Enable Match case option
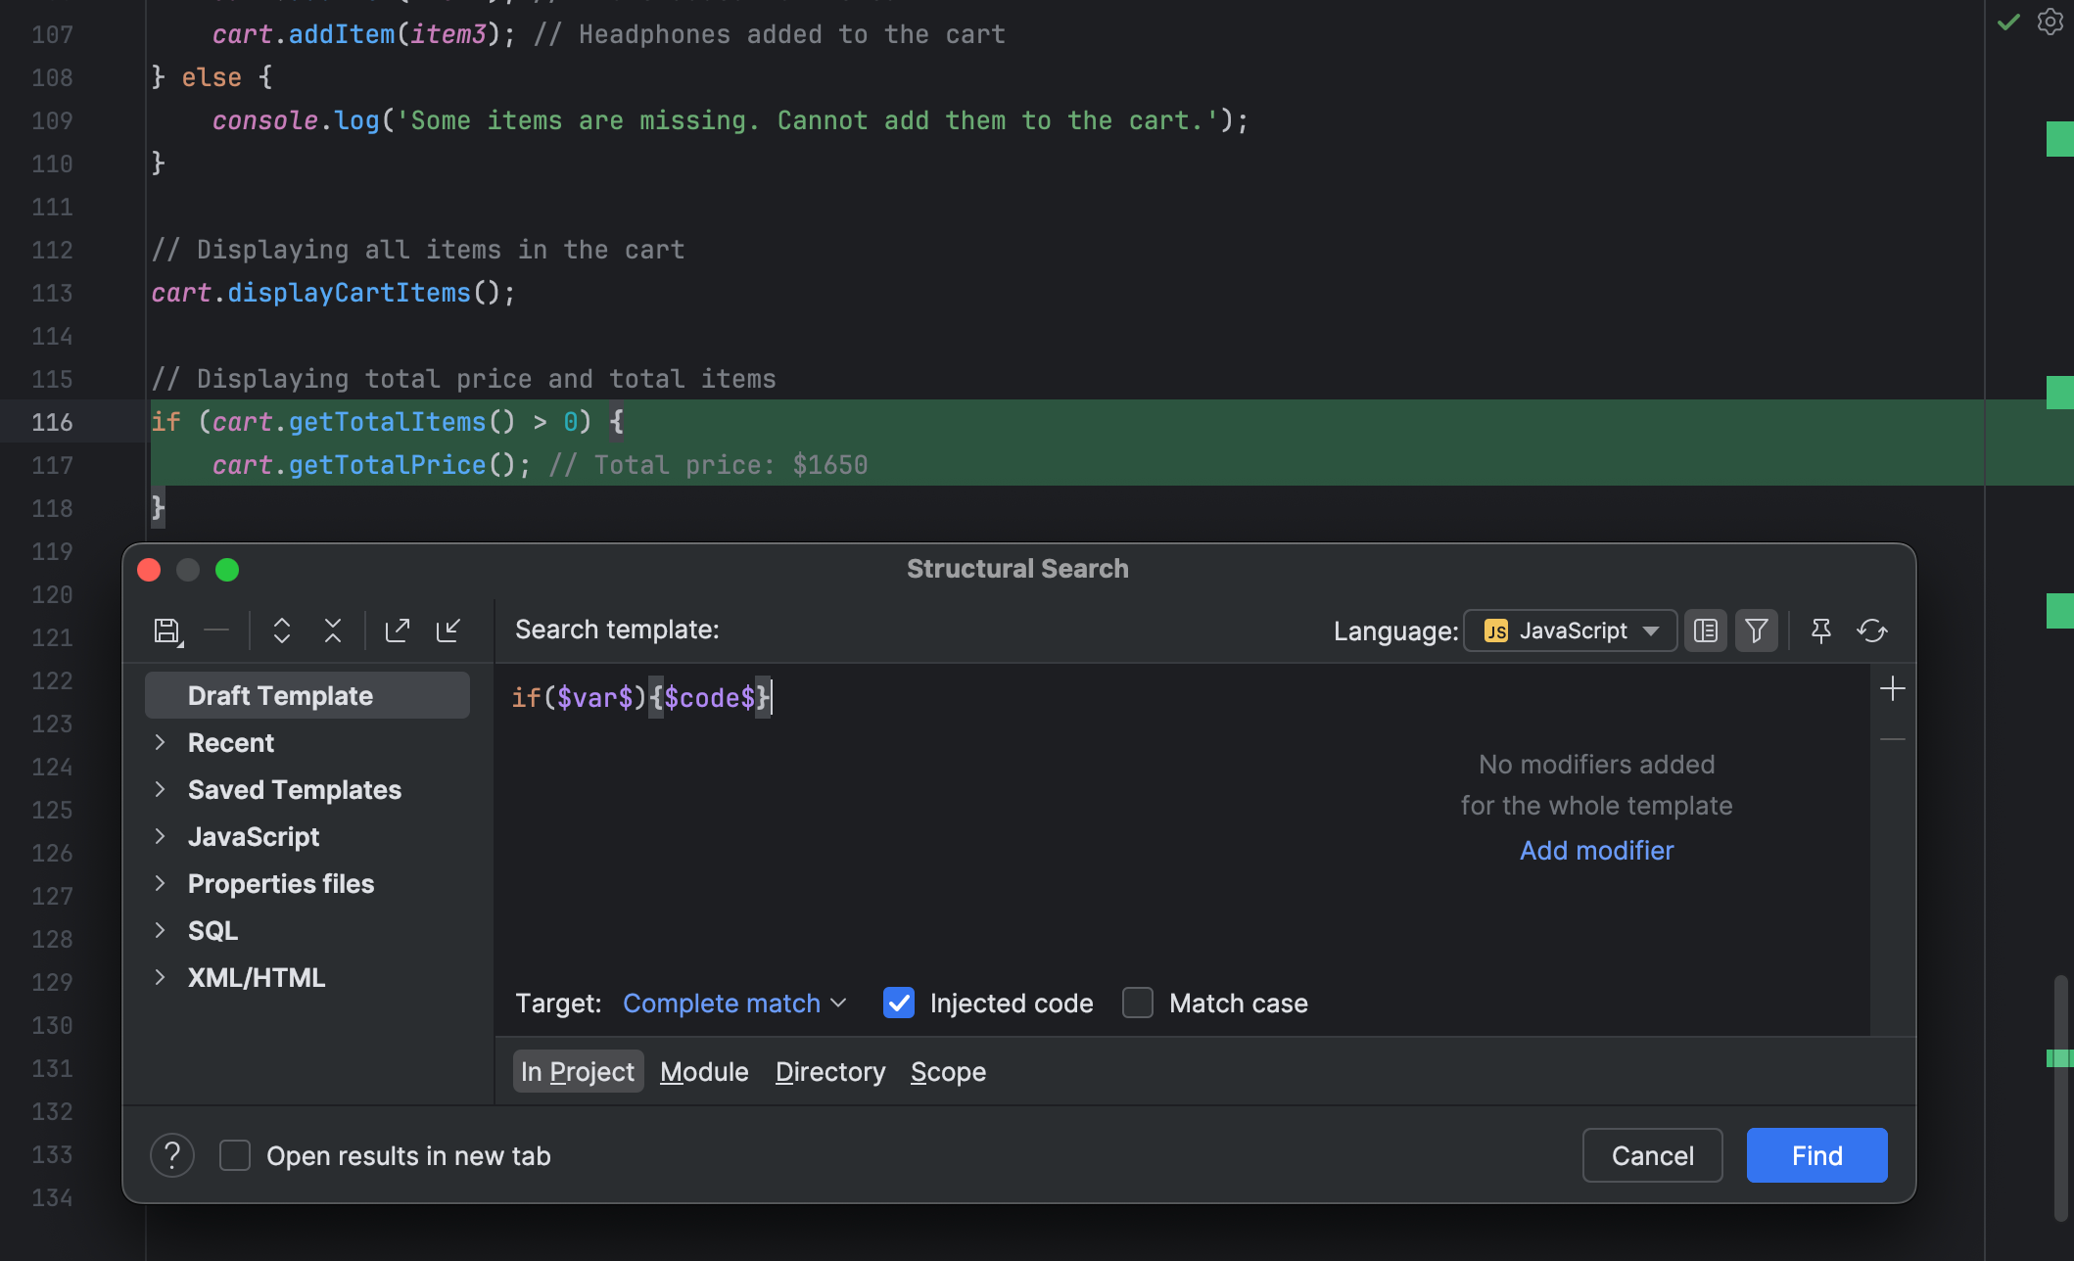The width and height of the screenshot is (2074, 1261). coord(1137,1003)
